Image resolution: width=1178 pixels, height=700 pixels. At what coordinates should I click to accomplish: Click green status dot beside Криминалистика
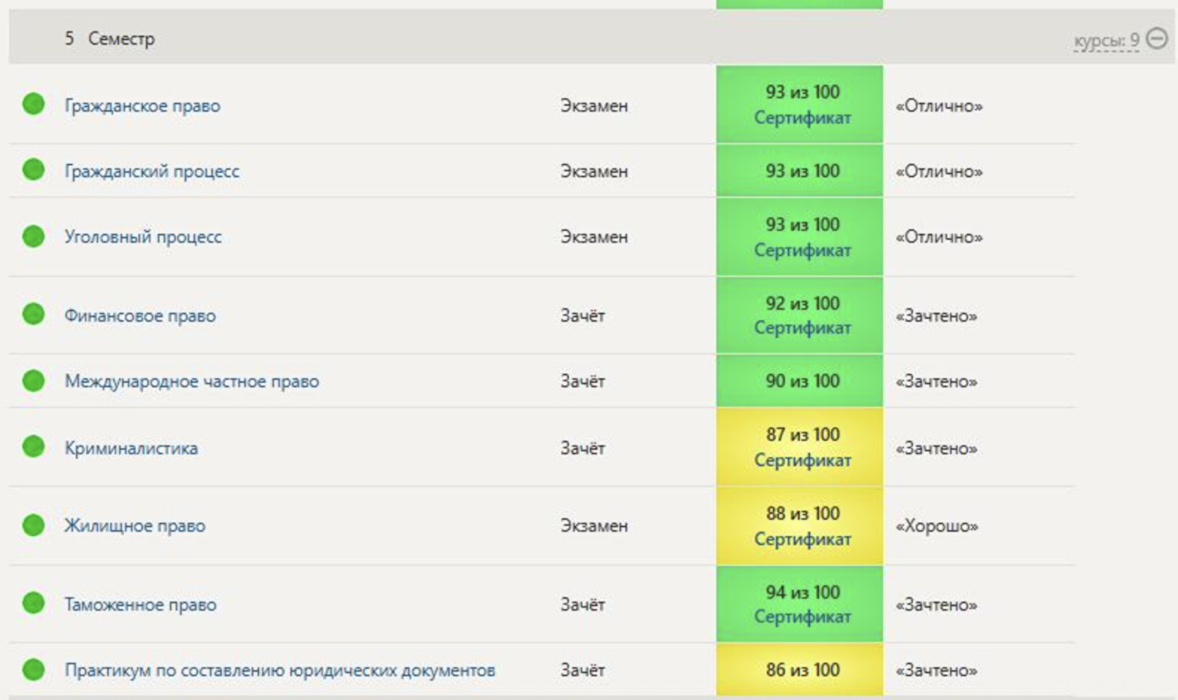pos(34,447)
